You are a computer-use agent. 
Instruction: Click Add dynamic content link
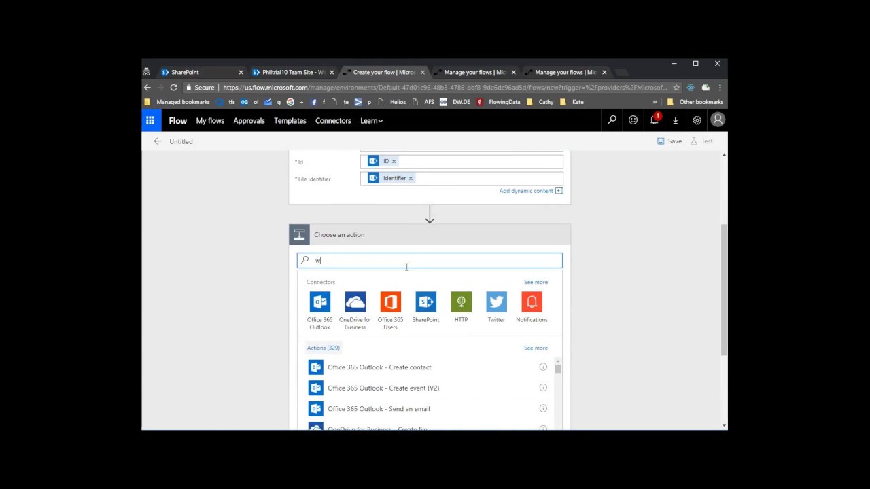531,191
